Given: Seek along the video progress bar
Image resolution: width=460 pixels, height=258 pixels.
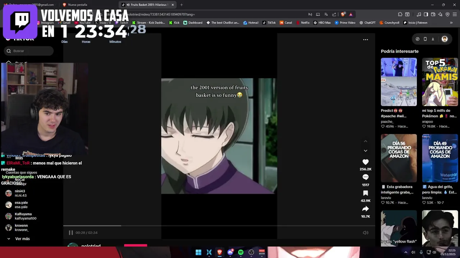Looking at the screenshot, I should 219,226.
